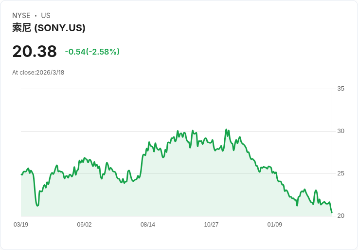This screenshot has width=358, height=250.
Task: Click the latest point at chart line's right end
Action: tap(332, 212)
